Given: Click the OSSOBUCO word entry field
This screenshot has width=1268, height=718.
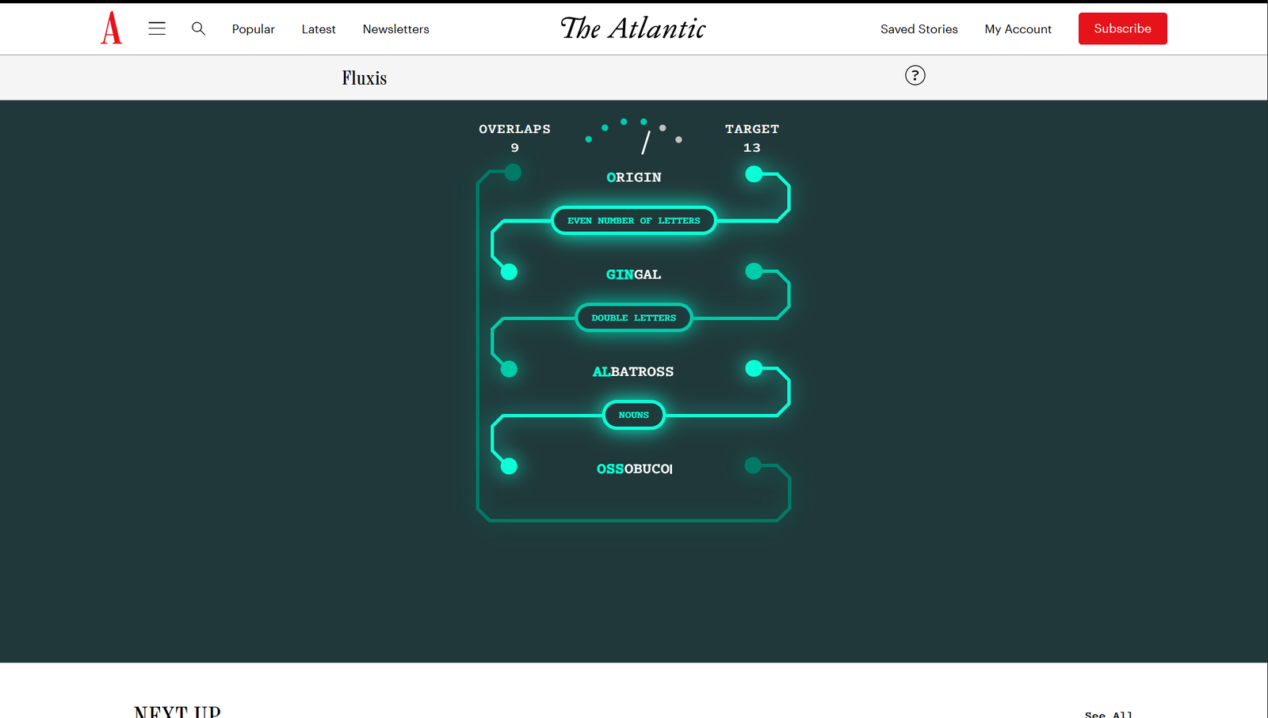Looking at the screenshot, I should point(633,469).
